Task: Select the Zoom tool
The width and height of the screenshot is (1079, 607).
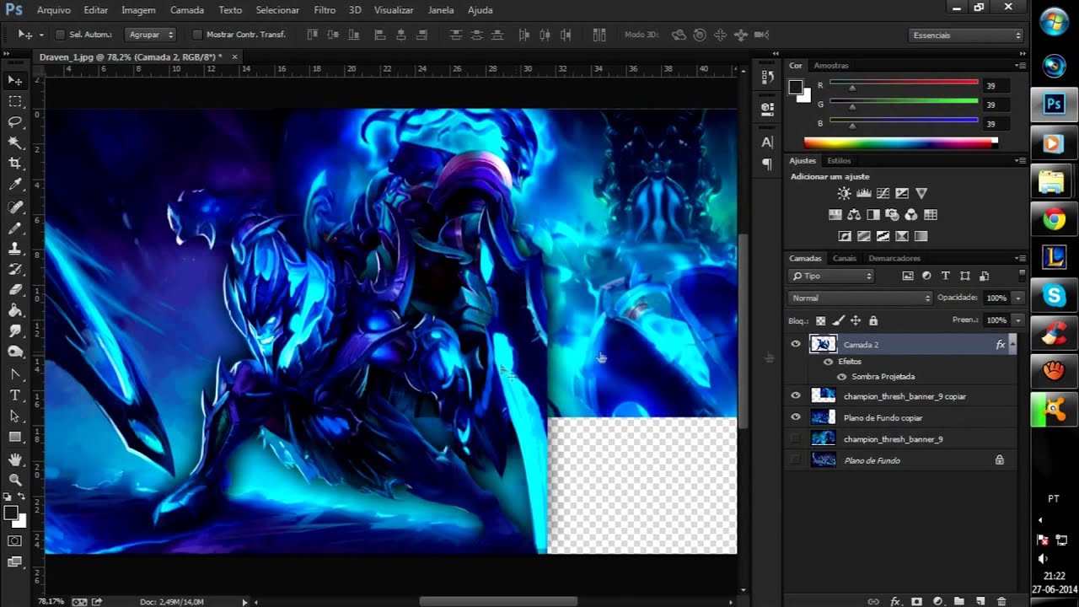Action: (x=15, y=480)
